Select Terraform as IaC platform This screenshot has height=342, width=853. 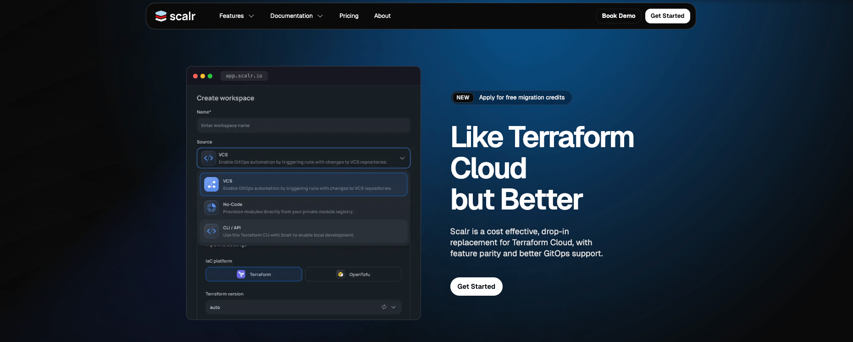(x=254, y=274)
